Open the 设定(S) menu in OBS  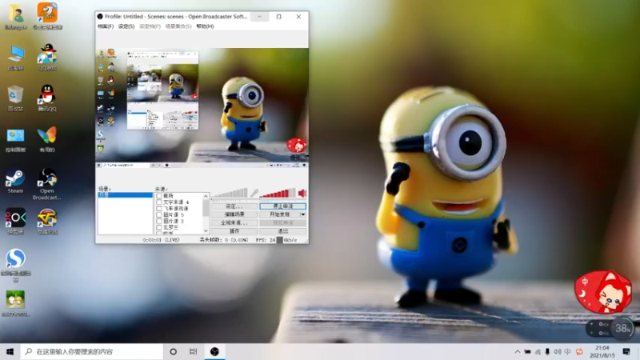(126, 26)
